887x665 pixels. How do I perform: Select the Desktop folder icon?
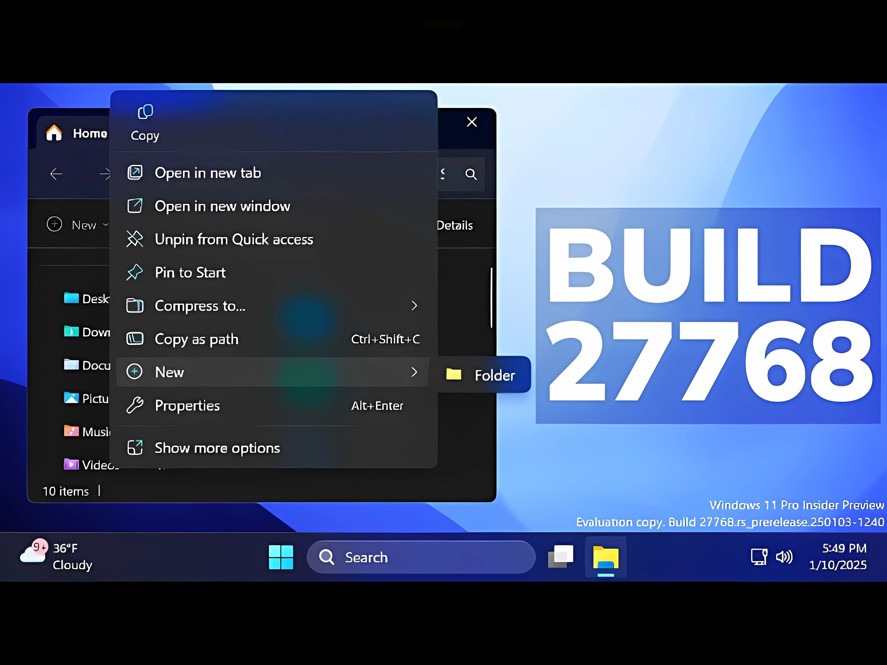click(71, 298)
